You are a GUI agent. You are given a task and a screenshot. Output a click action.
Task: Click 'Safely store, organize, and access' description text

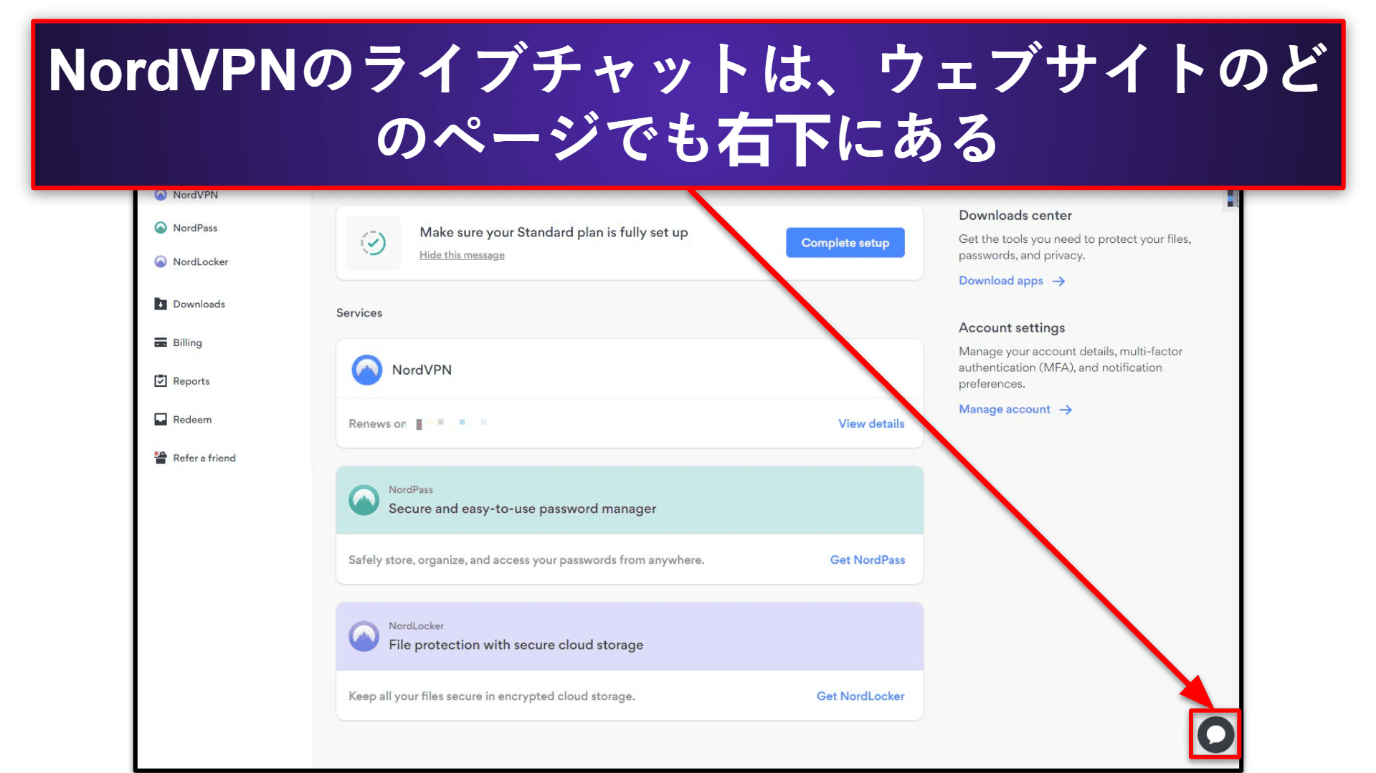click(x=526, y=560)
